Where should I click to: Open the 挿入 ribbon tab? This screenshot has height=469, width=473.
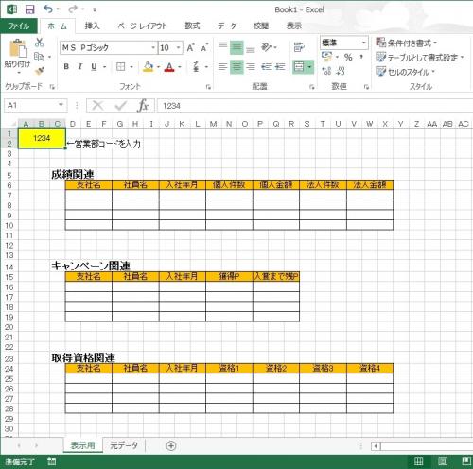[92, 26]
